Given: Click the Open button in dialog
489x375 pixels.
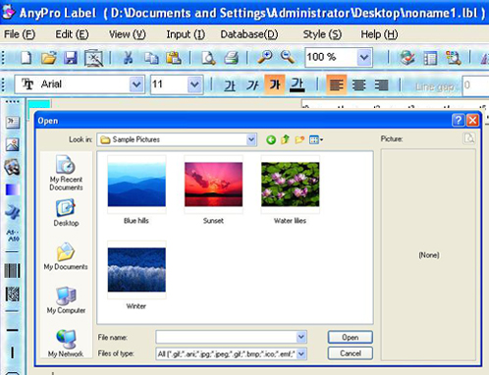Looking at the screenshot, I should coord(351,337).
